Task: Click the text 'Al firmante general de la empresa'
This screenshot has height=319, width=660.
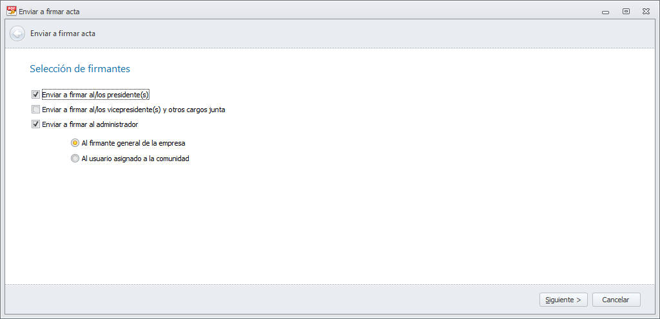Action: point(133,143)
